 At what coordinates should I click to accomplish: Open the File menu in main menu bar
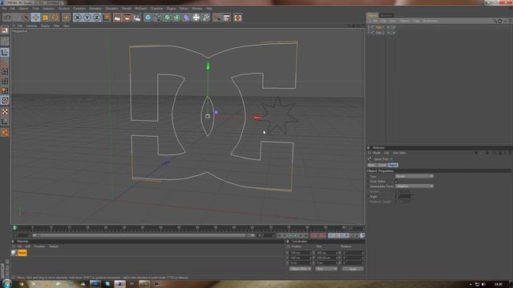coord(4,9)
